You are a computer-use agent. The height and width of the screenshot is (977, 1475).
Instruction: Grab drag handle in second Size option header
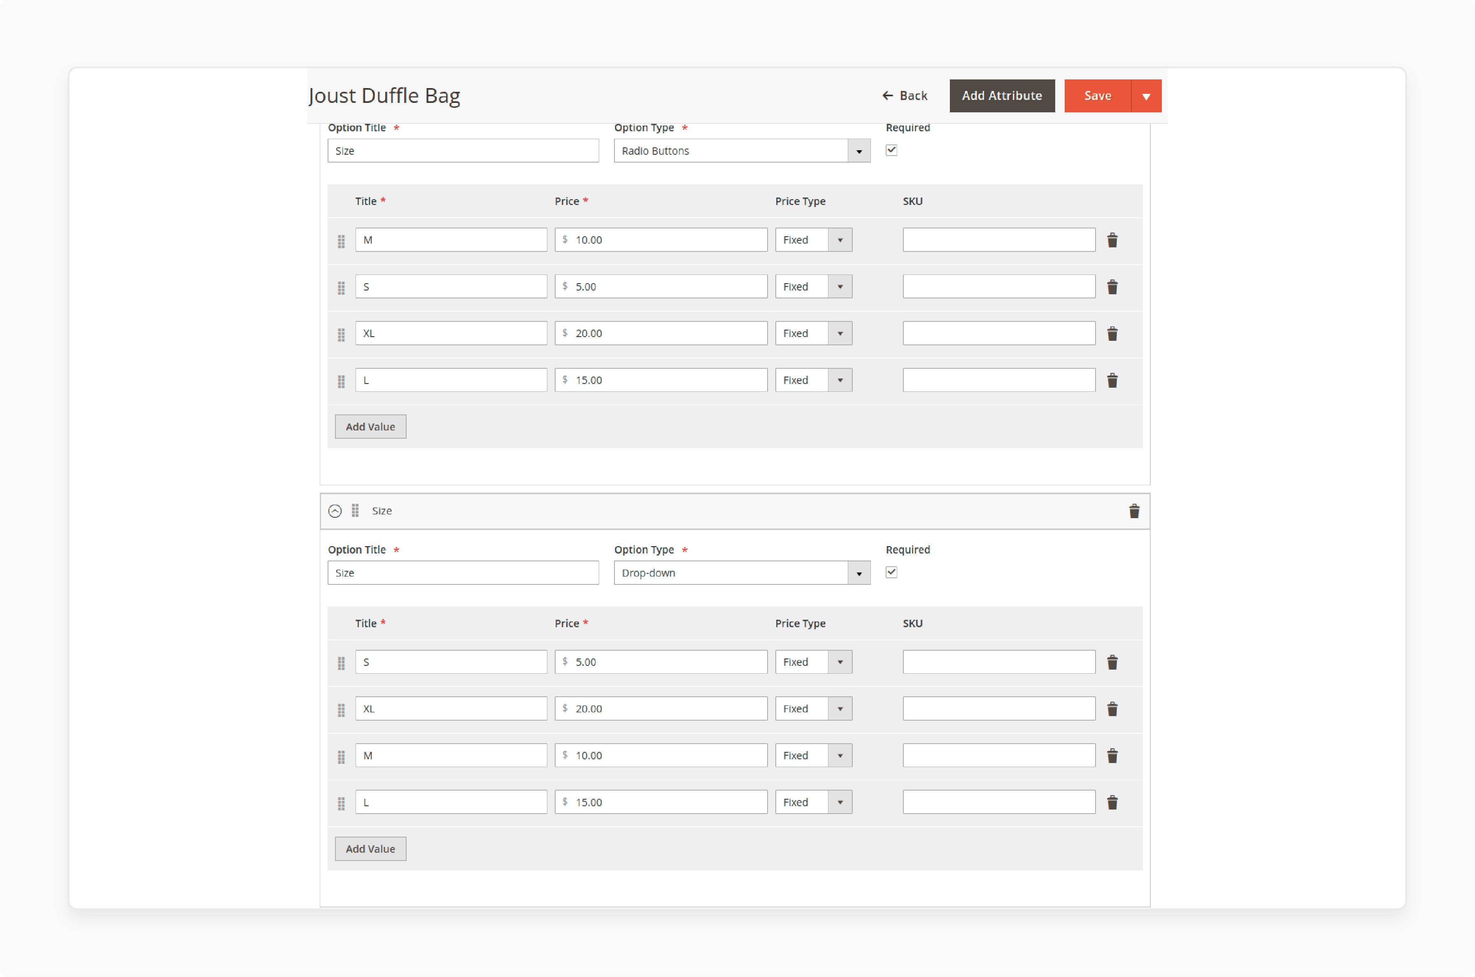355,511
